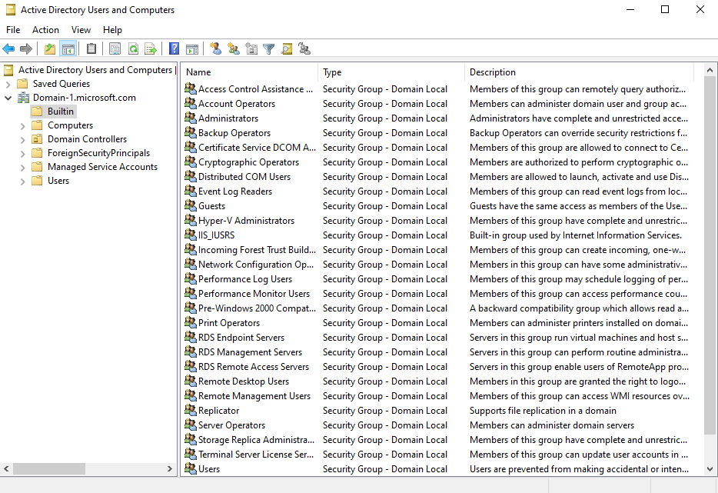Refresh the current view
The width and height of the screenshot is (718, 493).
pos(132,48)
